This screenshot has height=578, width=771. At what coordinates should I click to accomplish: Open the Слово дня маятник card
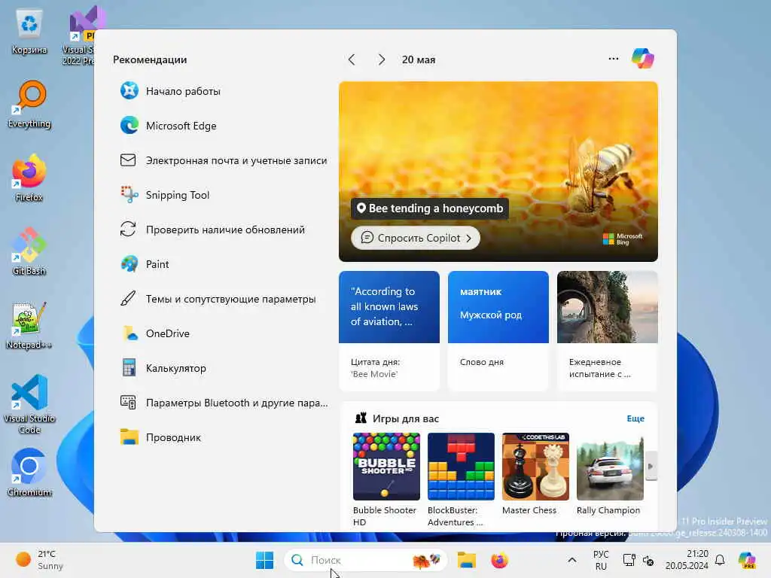[498, 331]
